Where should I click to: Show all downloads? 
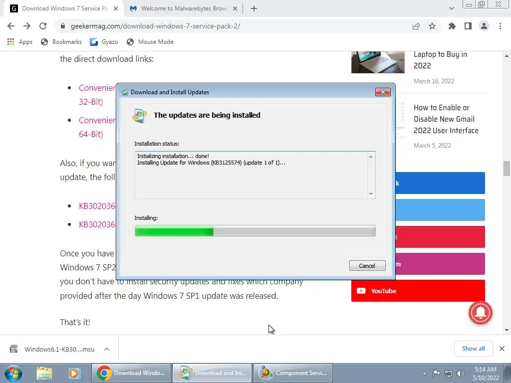tap(473, 349)
